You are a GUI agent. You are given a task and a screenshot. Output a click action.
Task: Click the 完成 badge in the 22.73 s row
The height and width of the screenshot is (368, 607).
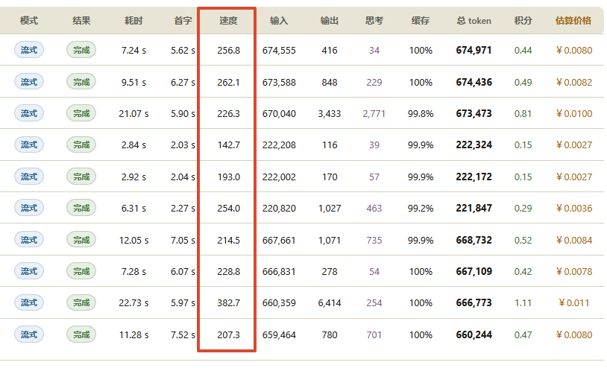coord(81,302)
